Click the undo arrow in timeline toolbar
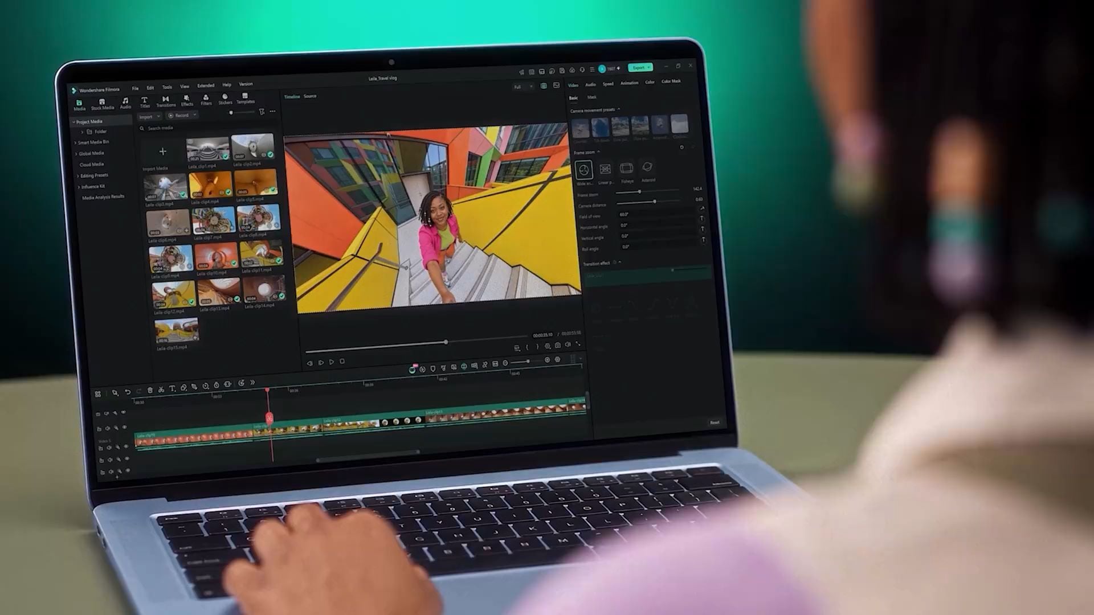Viewport: 1094px width, 615px height. click(x=128, y=391)
